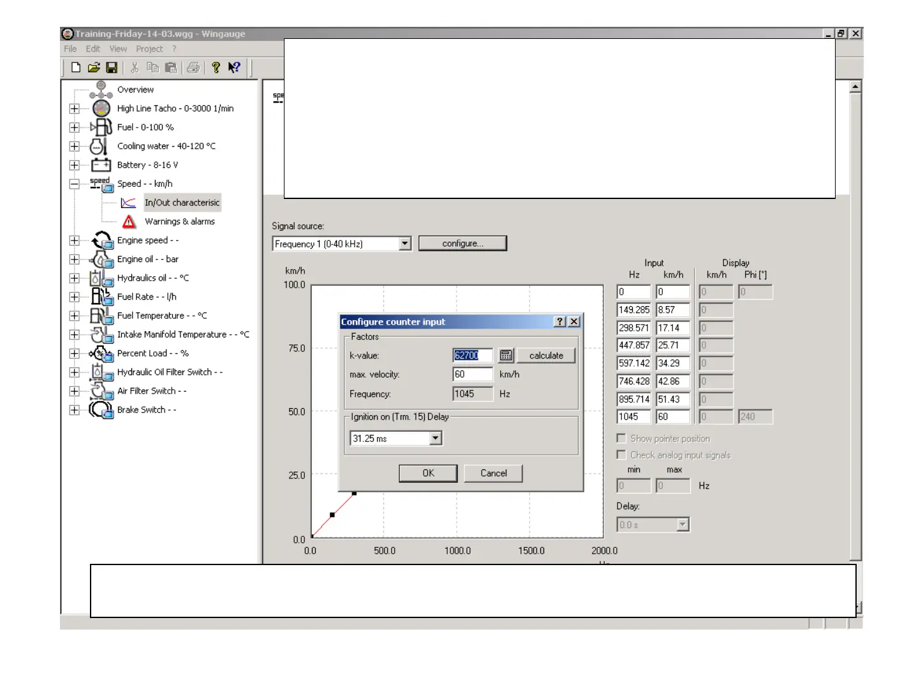Expand the Cooling water node

click(x=75, y=146)
